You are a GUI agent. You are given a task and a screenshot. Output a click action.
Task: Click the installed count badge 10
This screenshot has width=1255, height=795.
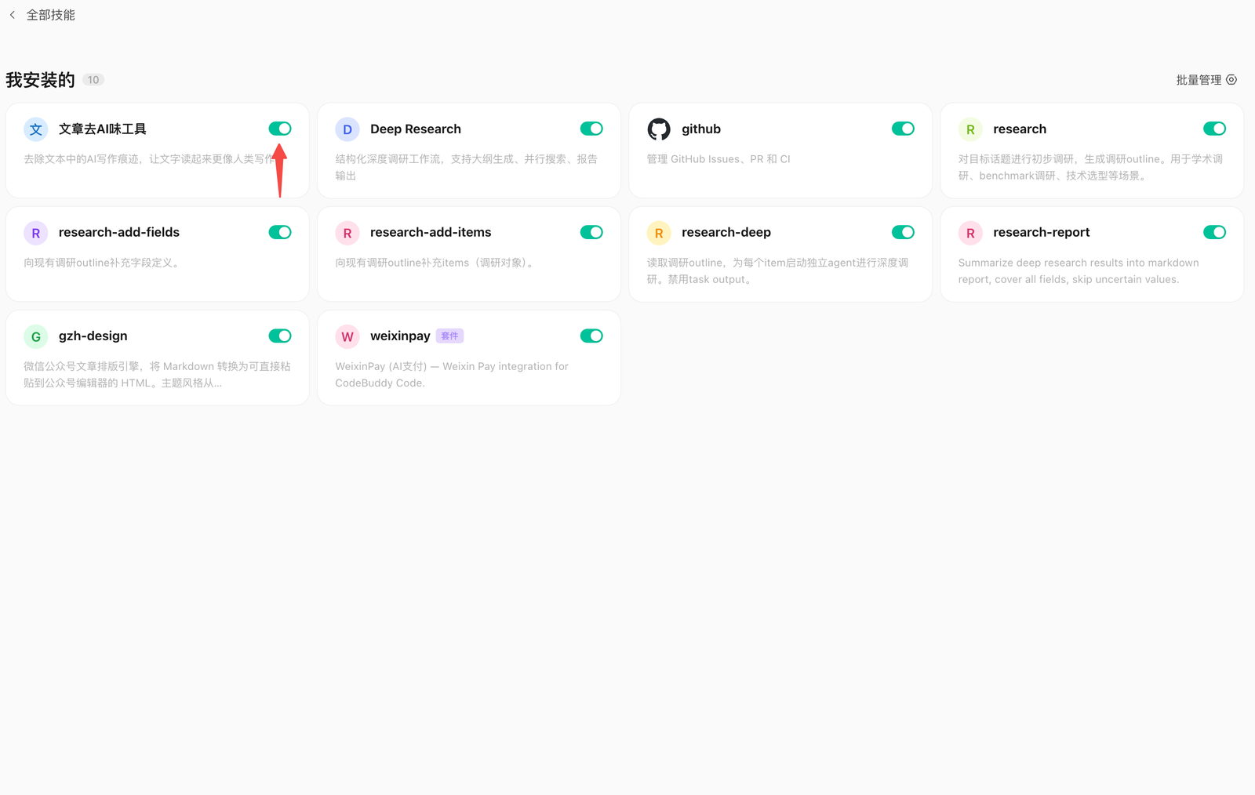tap(93, 80)
